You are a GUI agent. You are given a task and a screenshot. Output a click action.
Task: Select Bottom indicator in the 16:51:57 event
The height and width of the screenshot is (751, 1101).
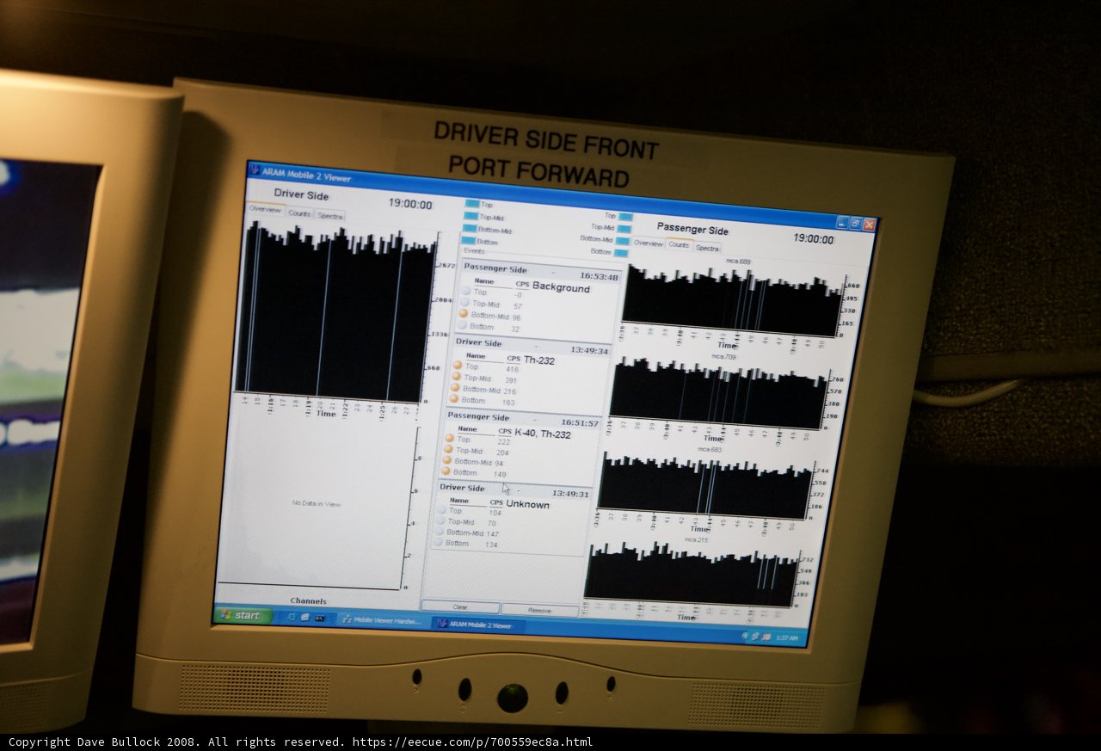[446, 471]
